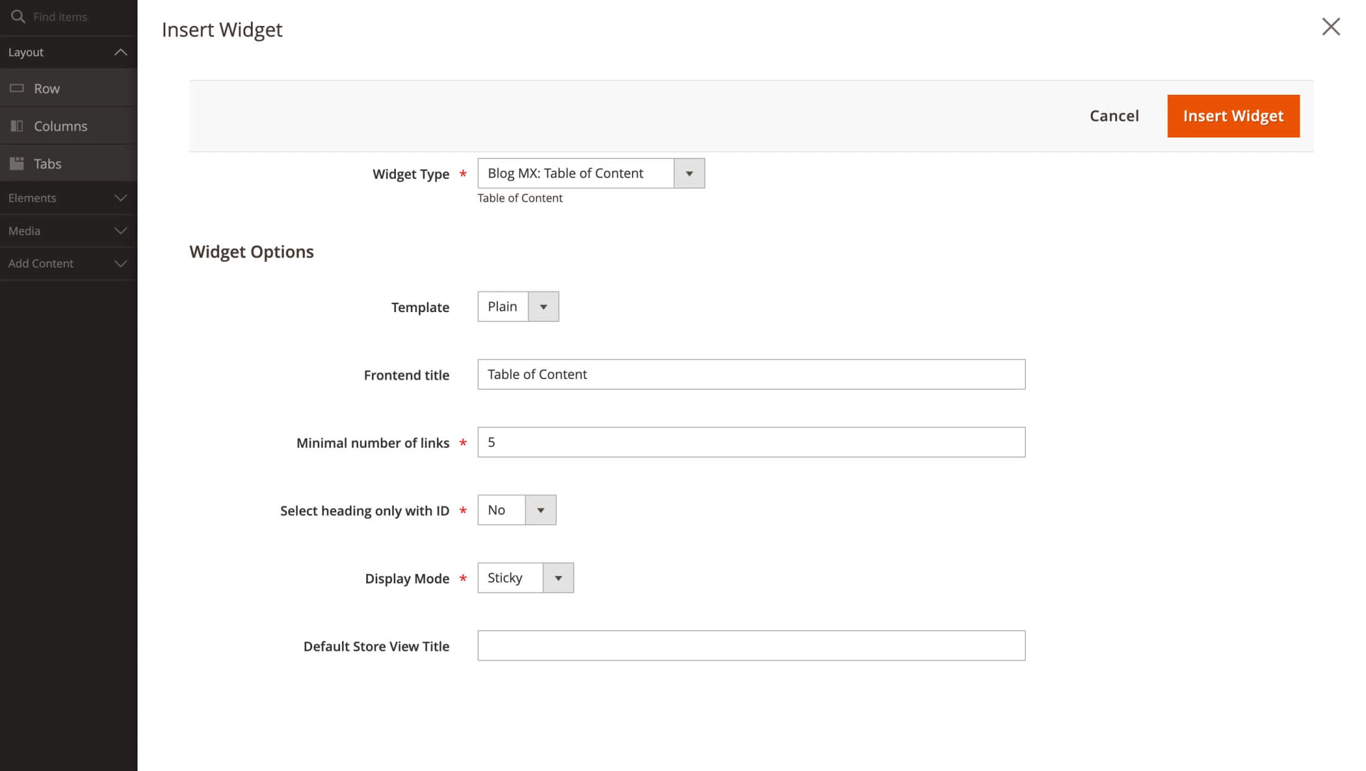The image size is (1366, 771).
Task: Click the Cancel button
Action: point(1114,116)
